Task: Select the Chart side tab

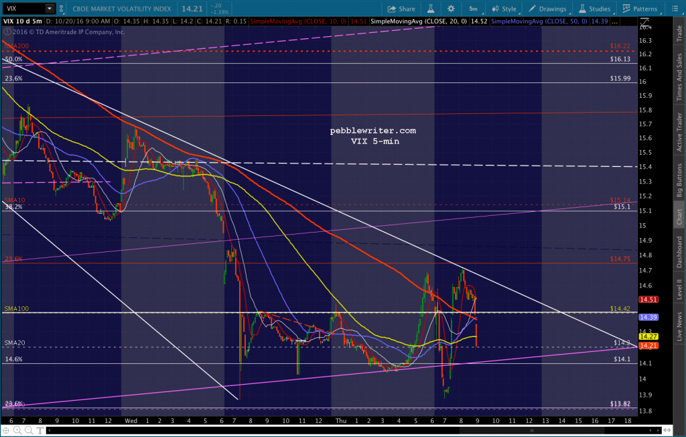Action: point(679,216)
